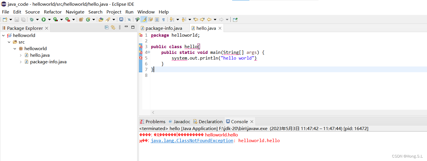Click the Last Edit Location icon

196,19
